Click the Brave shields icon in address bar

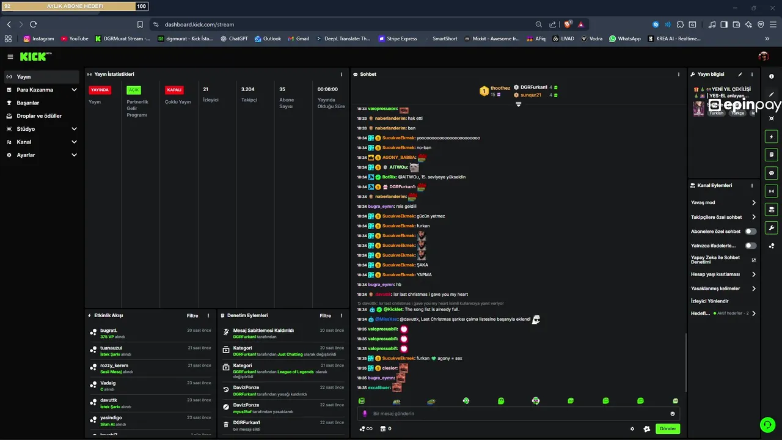tap(568, 24)
